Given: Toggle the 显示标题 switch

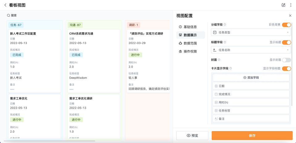Looking at the screenshot, I should [x=286, y=42].
